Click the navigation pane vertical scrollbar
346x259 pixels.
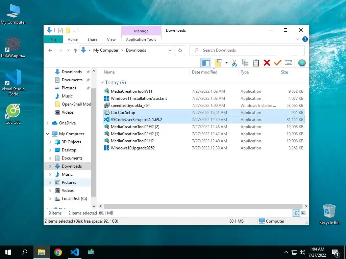[x=94, y=142]
